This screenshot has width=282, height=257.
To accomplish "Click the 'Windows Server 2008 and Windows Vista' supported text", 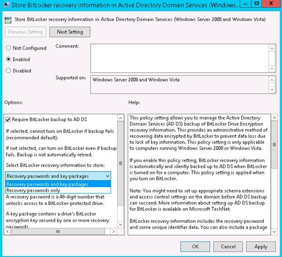I will (x=136, y=80).
